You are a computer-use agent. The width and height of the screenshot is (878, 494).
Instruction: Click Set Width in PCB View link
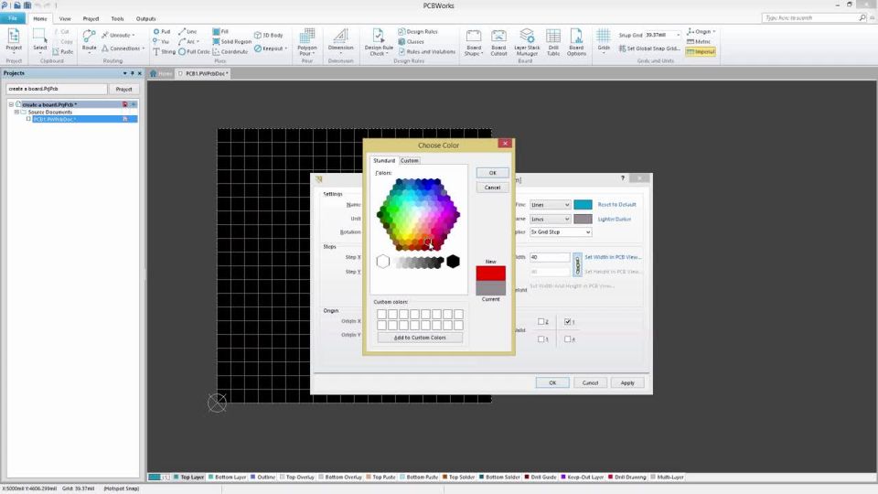(613, 257)
